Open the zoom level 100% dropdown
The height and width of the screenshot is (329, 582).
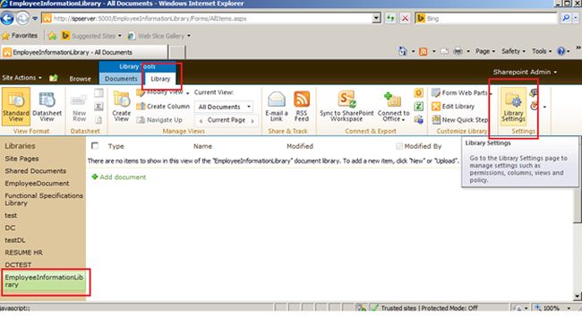[x=569, y=308]
